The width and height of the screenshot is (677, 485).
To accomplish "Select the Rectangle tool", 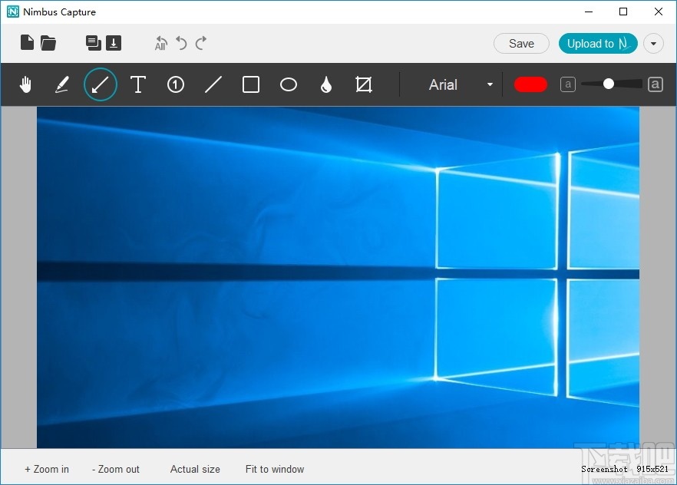I will (251, 84).
